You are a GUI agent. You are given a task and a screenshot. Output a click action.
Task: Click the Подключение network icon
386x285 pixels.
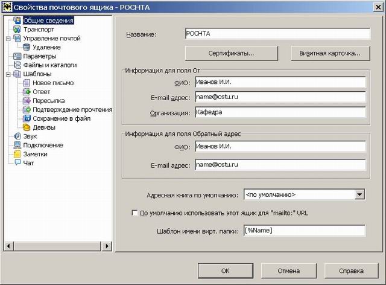pos(17,146)
